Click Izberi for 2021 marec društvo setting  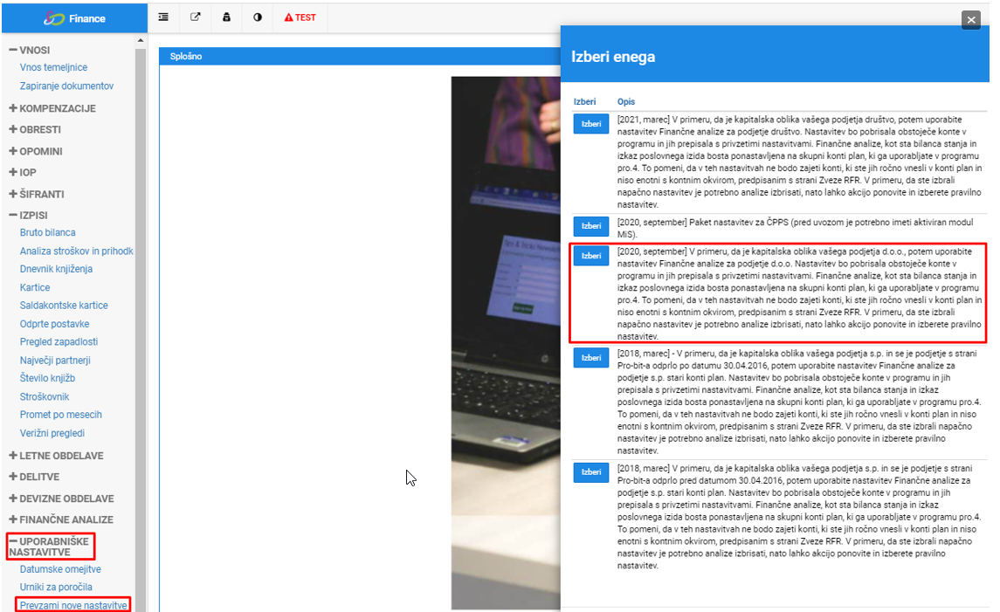pyautogui.click(x=590, y=124)
